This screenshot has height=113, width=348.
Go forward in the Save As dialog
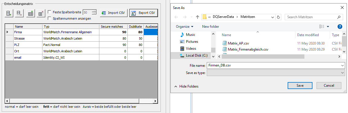[185, 17]
